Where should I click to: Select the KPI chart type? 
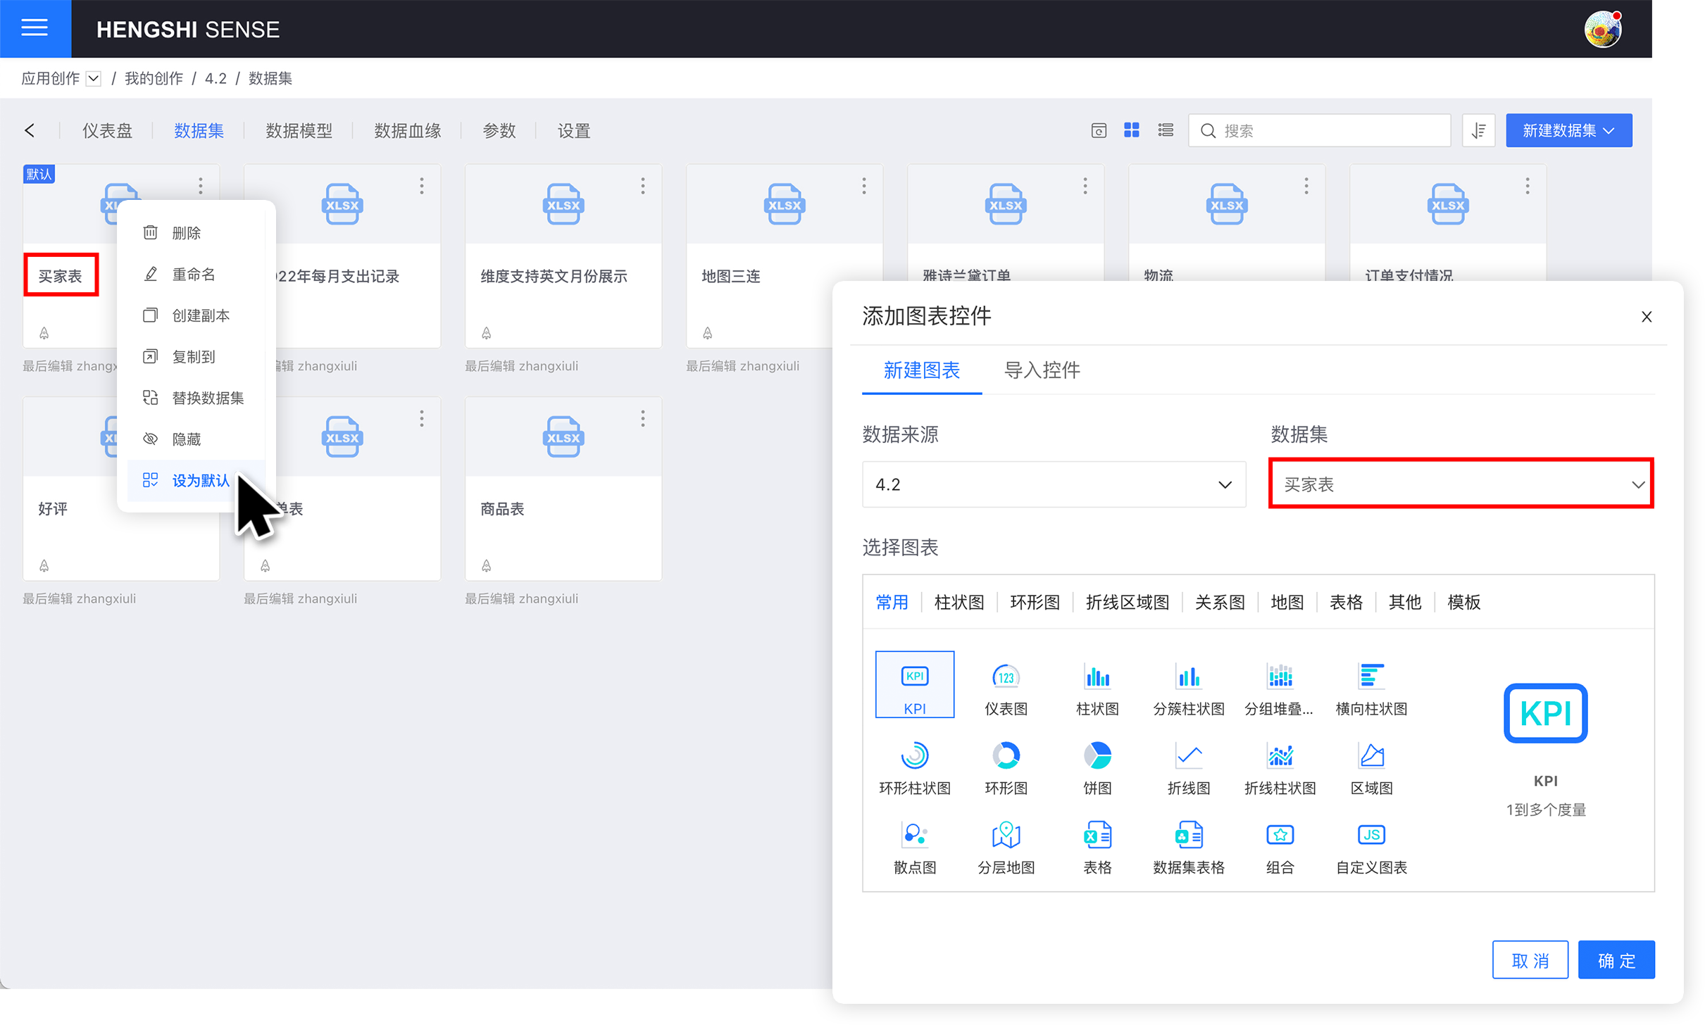click(914, 684)
